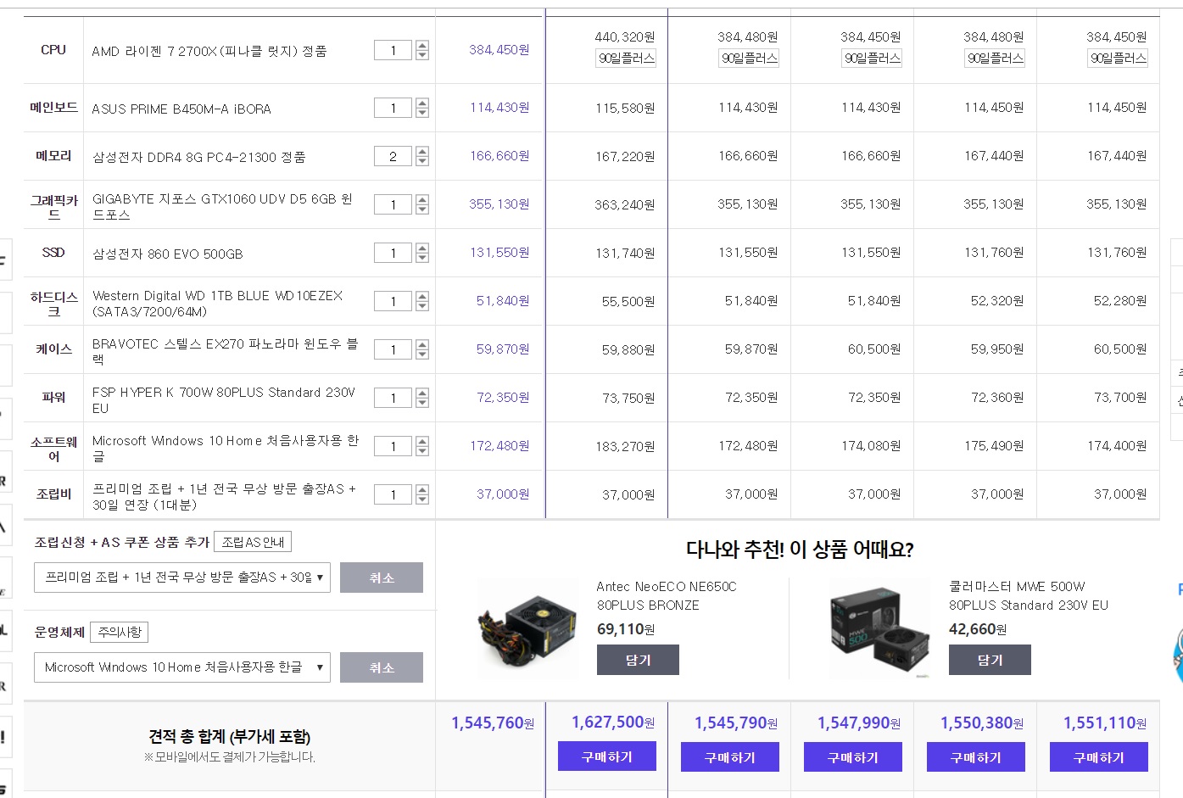
Task: Decrease quantity for BRAVOTEC 스텔스 EX270 case
Action: (x=422, y=354)
